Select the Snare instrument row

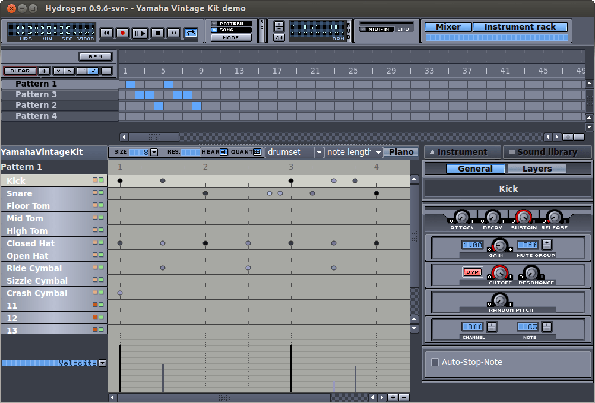point(54,193)
